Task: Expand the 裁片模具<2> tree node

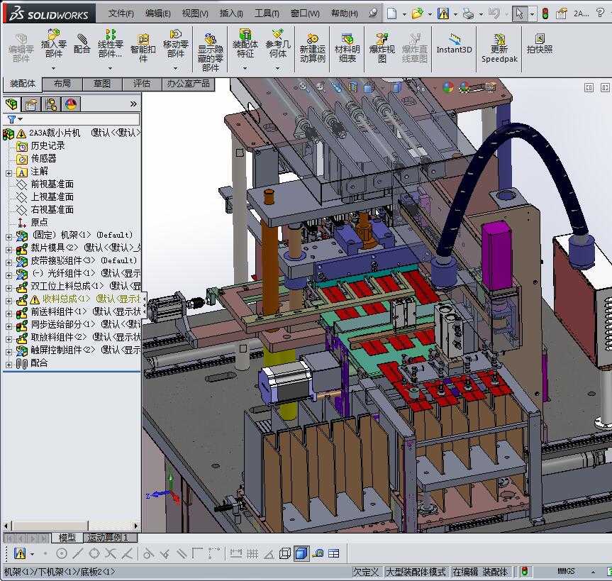Action: (x=9, y=248)
